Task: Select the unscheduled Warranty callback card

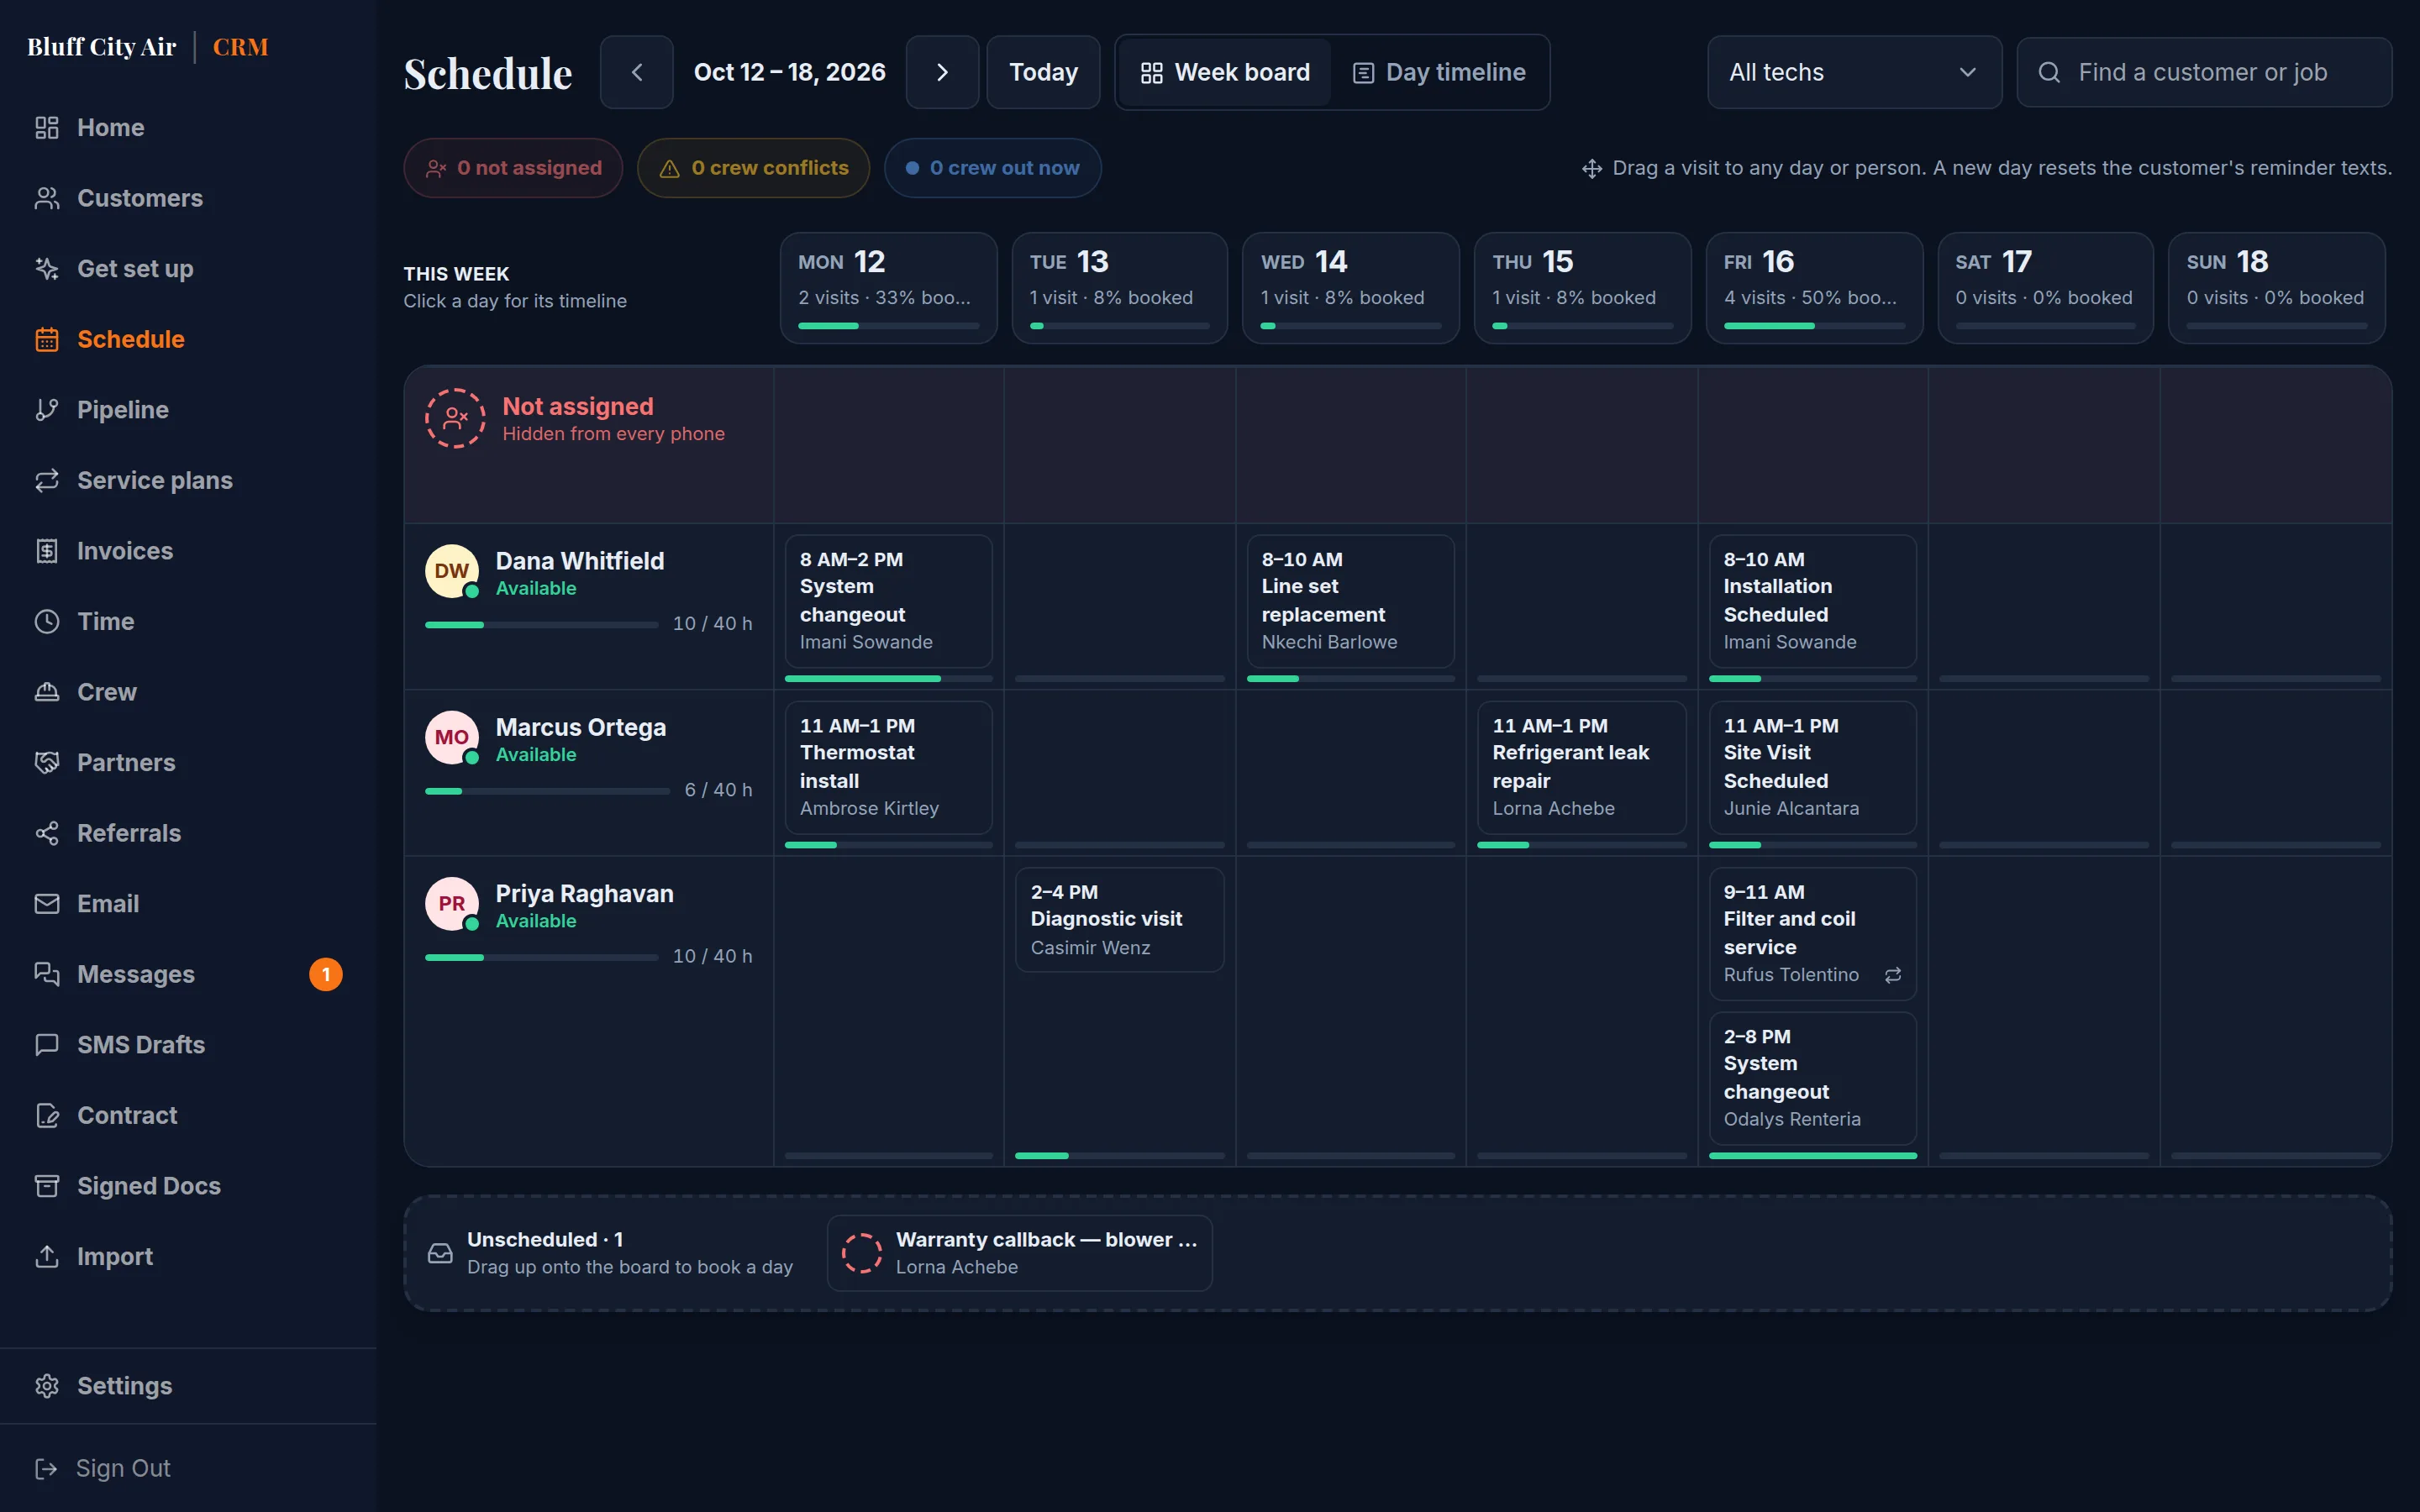Action: [1019, 1253]
